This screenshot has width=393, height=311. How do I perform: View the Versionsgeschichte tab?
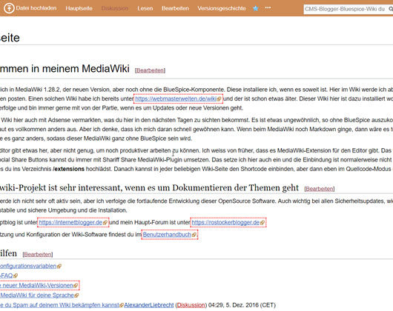click(x=222, y=8)
